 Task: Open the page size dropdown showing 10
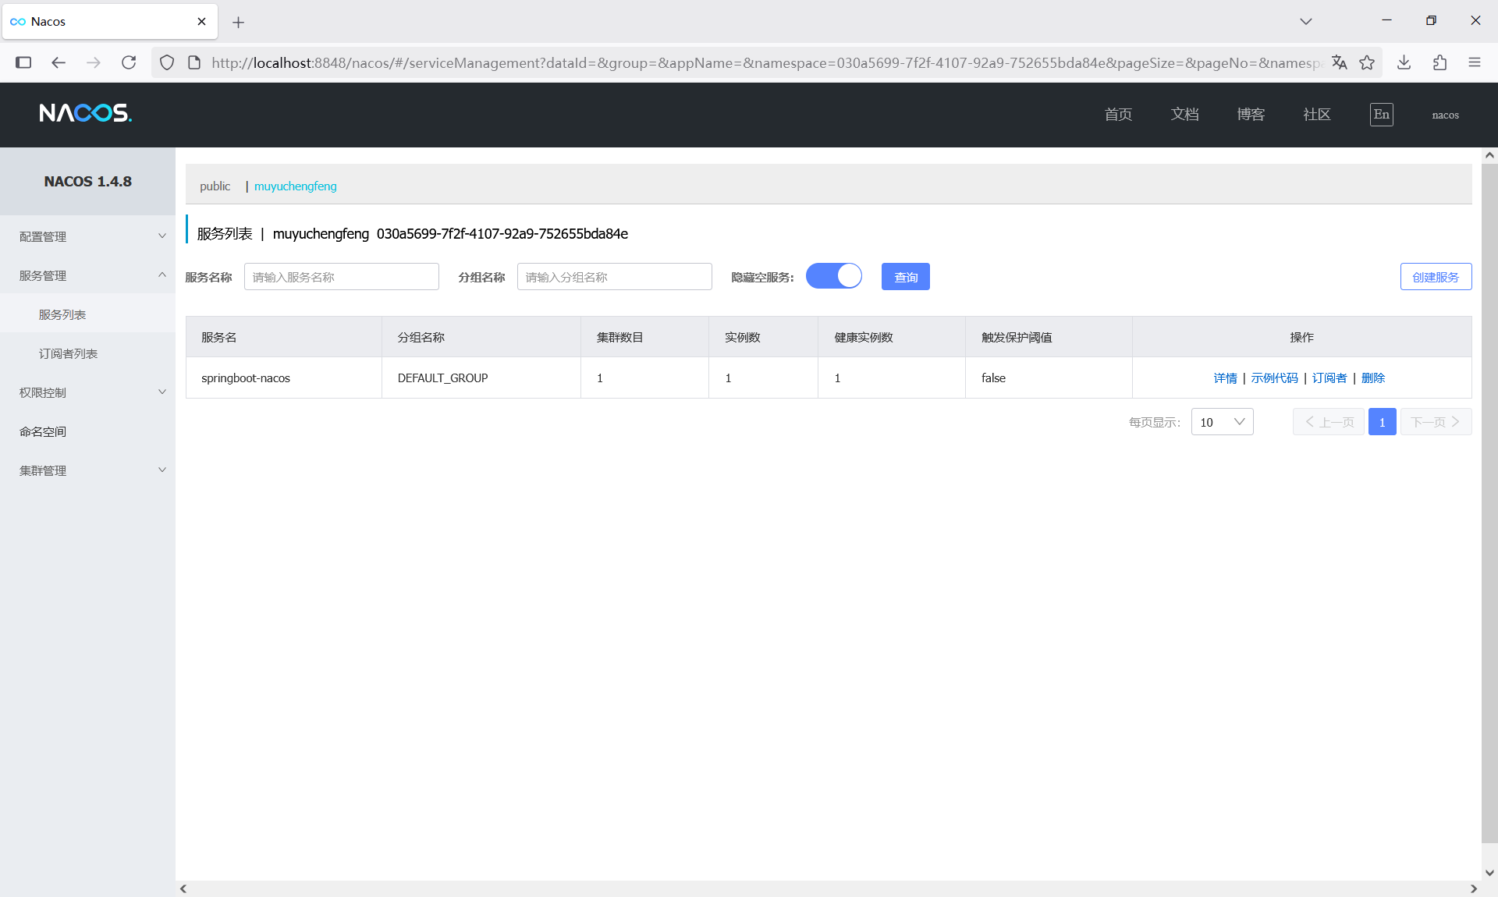pyautogui.click(x=1222, y=422)
